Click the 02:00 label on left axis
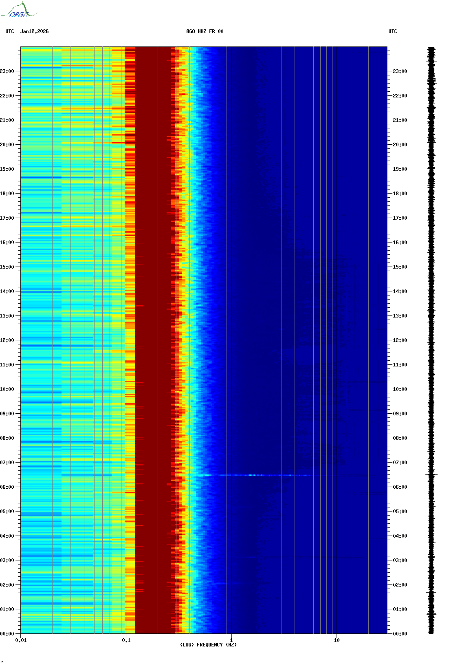 tap(7, 585)
